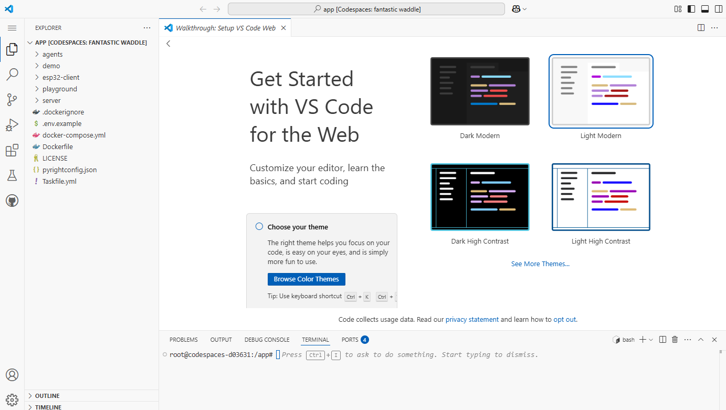Click the command center search box
The image size is (726, 410).
(x=366, y=9)
